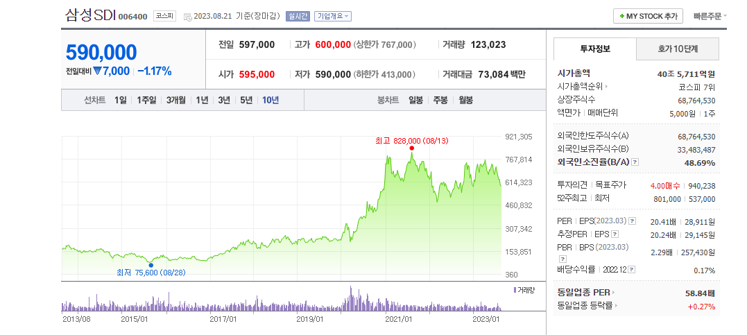
Task: Click the 거래대금 value 73,084 백만
Action: pyautogui.click(x=501, y=74)
